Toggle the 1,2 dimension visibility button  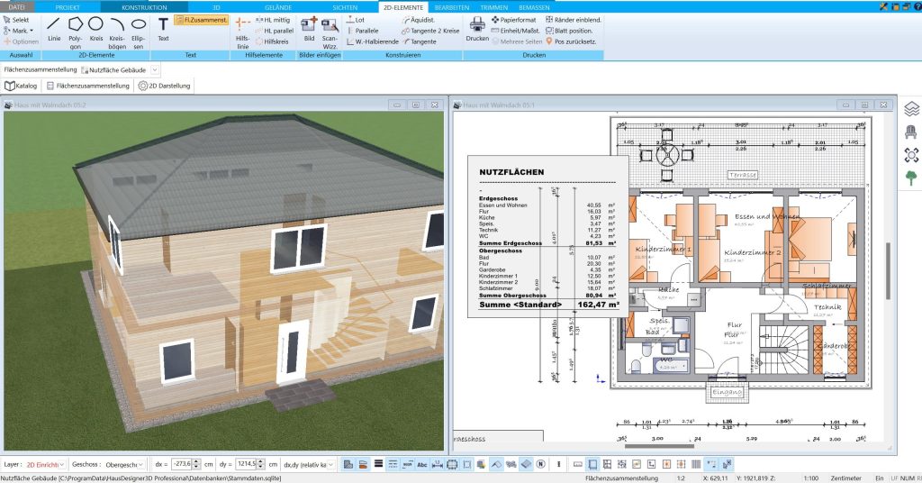437,464
